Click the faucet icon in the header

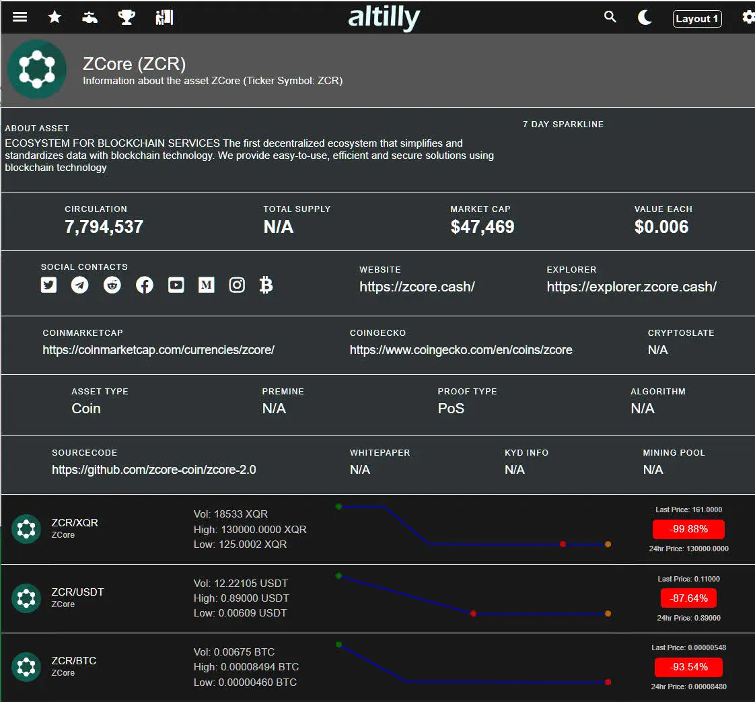pos(90,17)
